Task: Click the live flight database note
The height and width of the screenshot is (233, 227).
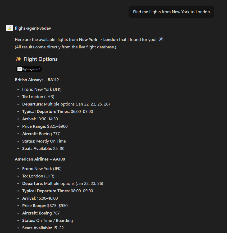Action: (x=65, y=47)
